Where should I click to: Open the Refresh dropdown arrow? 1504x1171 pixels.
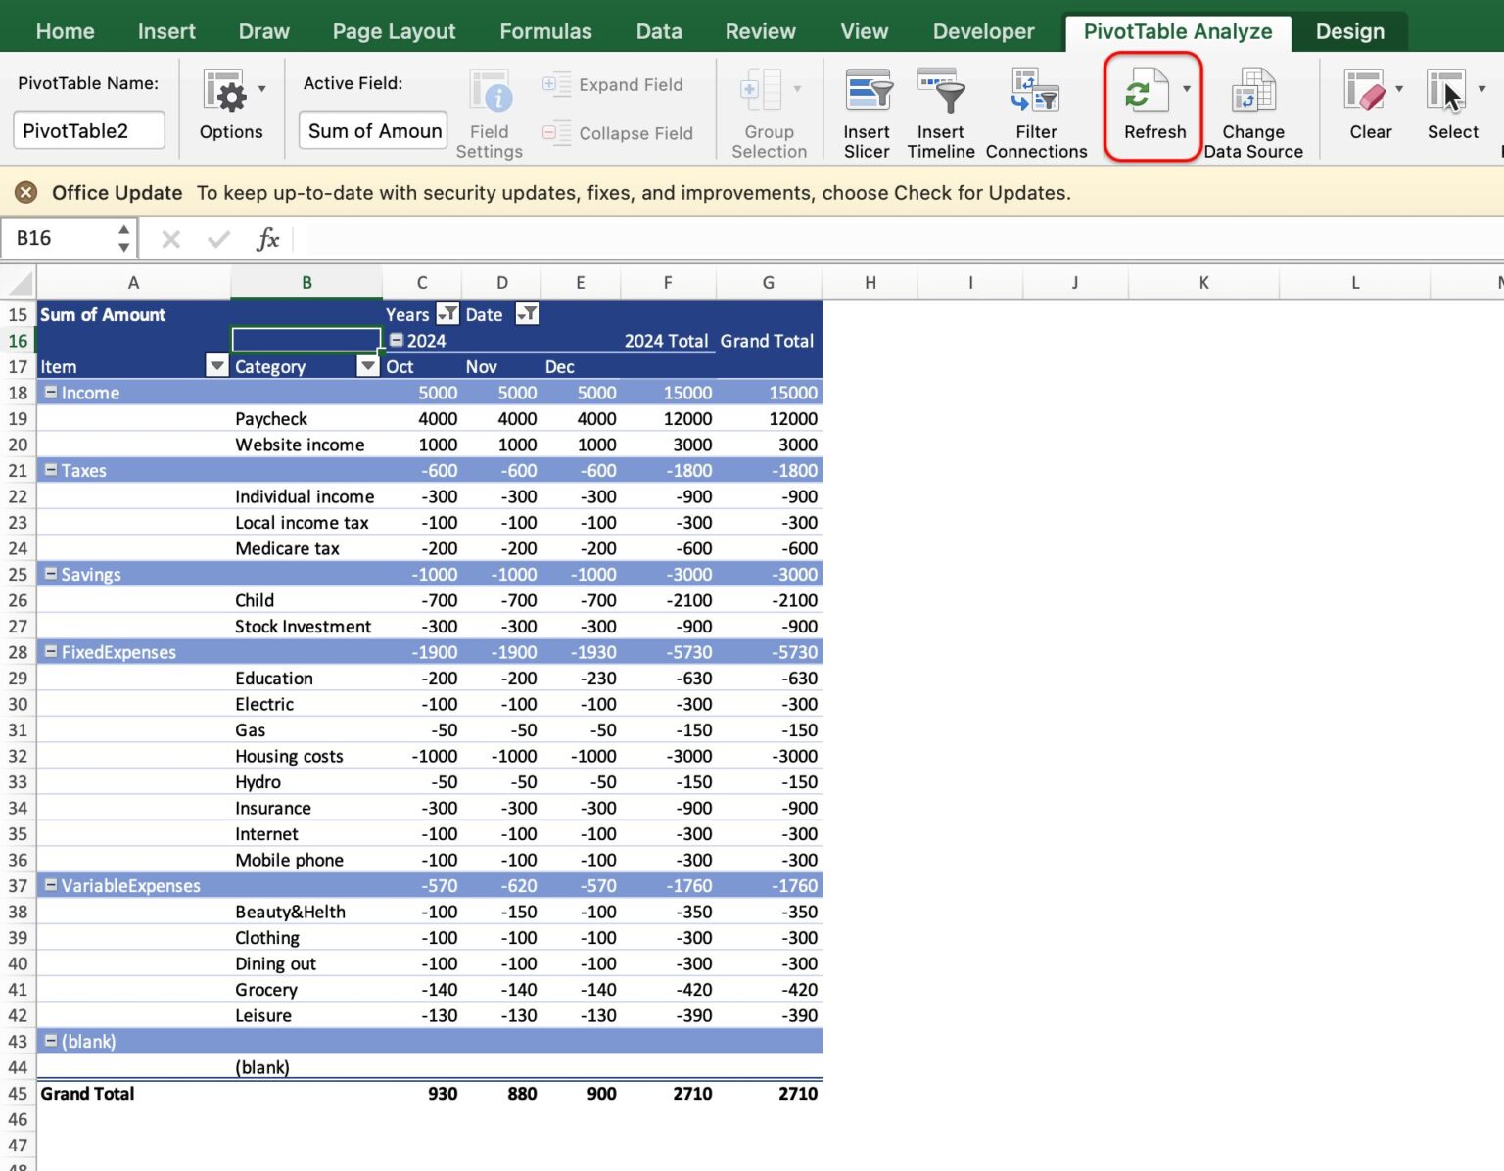click(1187, 89)
